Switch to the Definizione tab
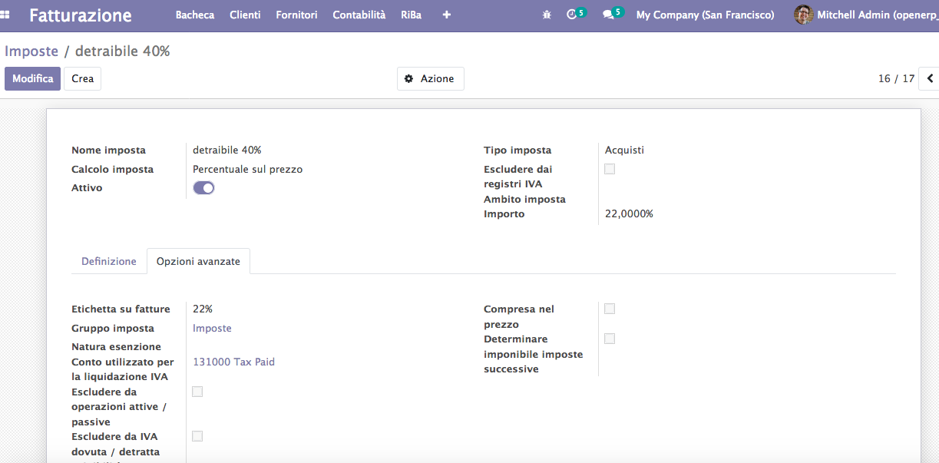 coord(109,261)
